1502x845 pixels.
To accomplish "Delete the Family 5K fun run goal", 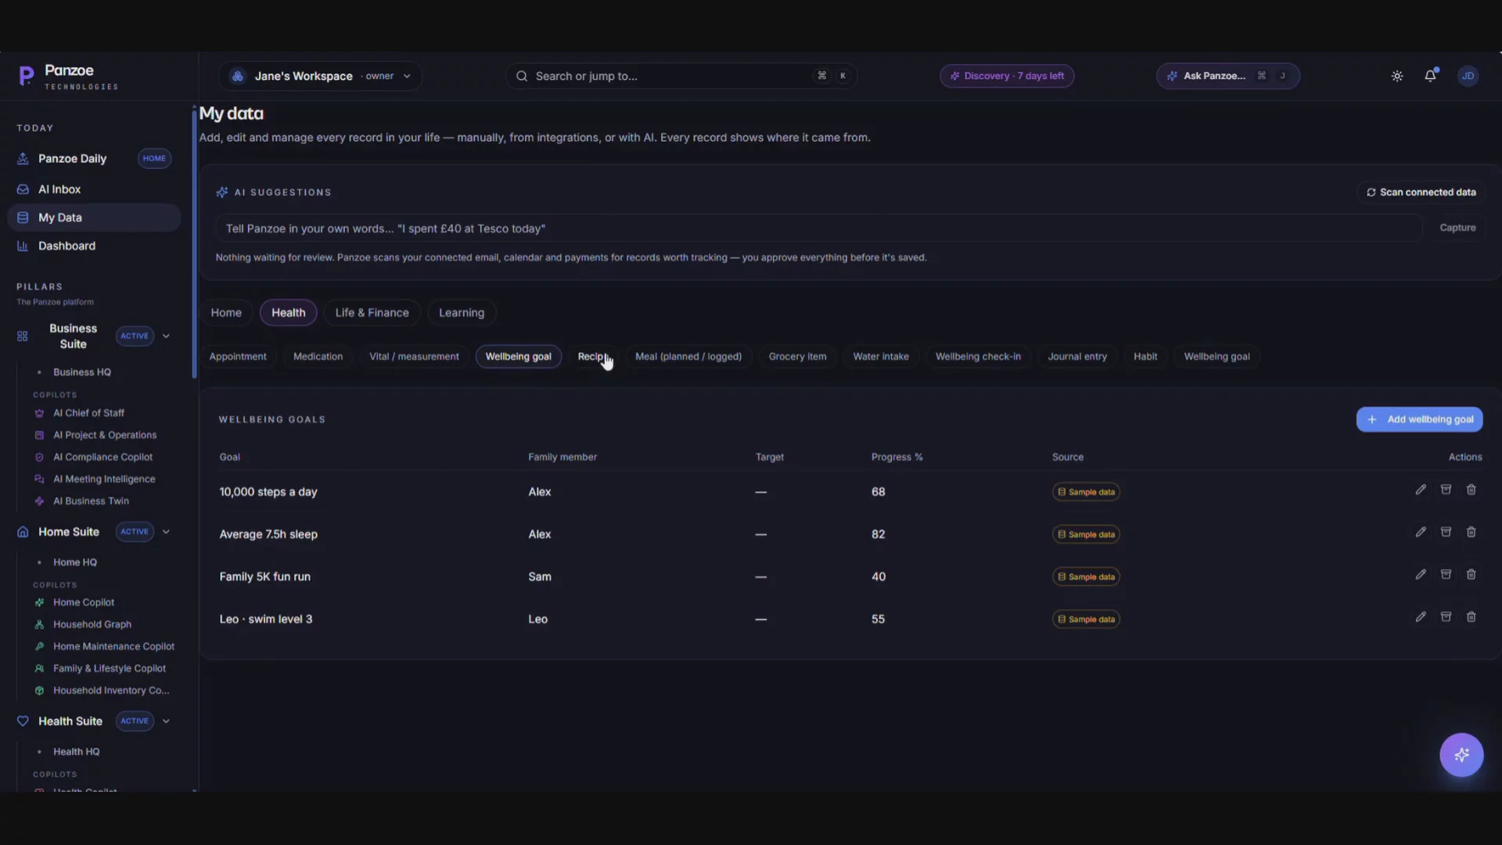I will point(1471,574).
